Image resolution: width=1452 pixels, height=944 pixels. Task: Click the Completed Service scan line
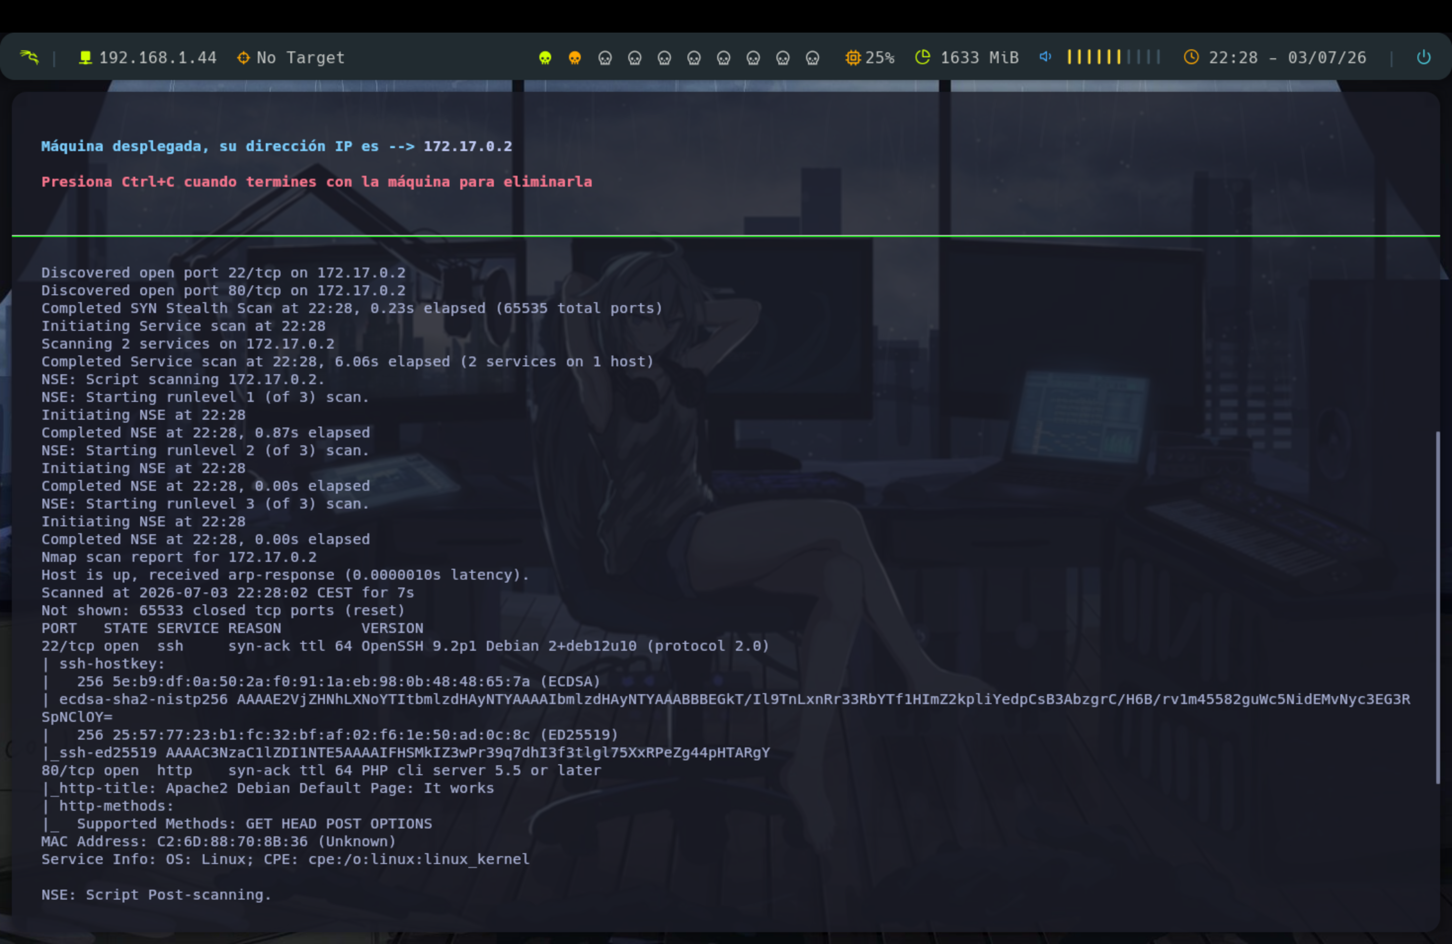coord(348,361)
